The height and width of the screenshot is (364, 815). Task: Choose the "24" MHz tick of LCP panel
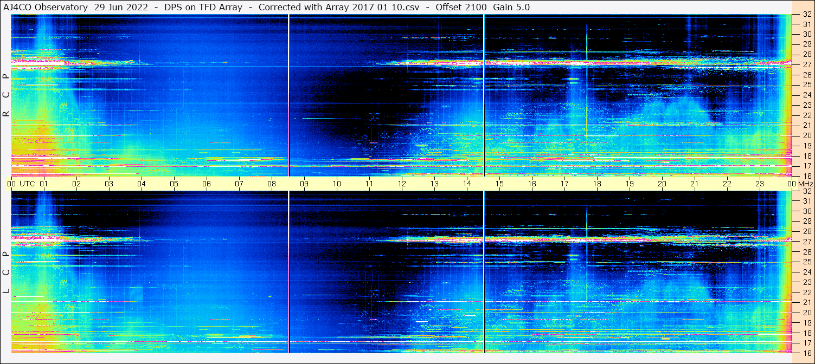click(x=806, y=272)
